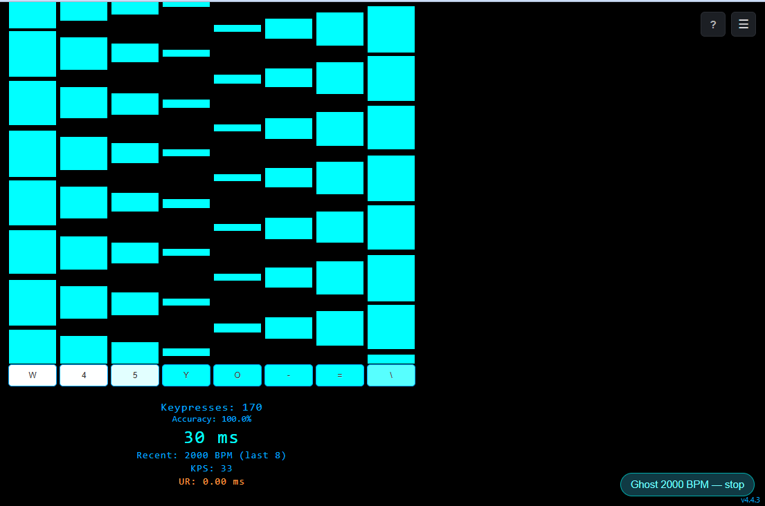Click the Accuracy: 100.0% readout
Viewport: 765px width, 506px height.
click(x=212, y=419)
